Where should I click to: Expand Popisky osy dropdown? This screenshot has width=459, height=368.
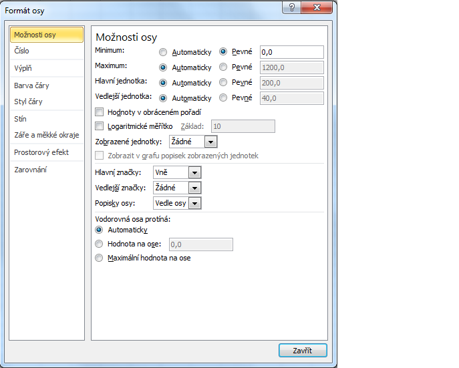[x=194, y=203]
